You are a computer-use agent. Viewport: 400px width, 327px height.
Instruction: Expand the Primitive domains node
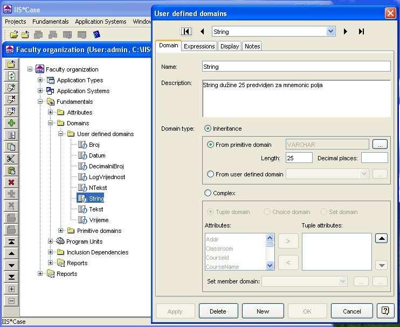(61, 231)
